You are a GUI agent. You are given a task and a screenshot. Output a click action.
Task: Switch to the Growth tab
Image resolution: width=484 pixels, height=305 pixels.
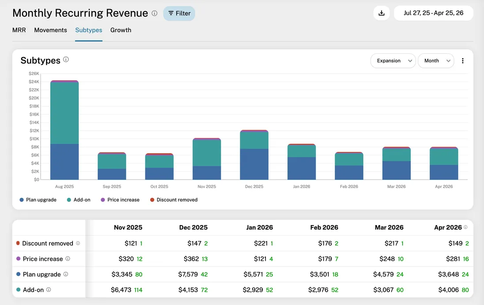click(x=121, y=30)
